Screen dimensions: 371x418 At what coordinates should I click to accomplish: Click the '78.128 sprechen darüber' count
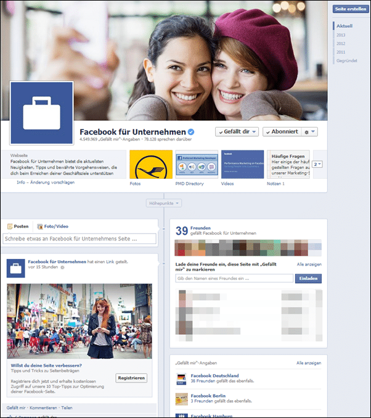coord(168,139)
